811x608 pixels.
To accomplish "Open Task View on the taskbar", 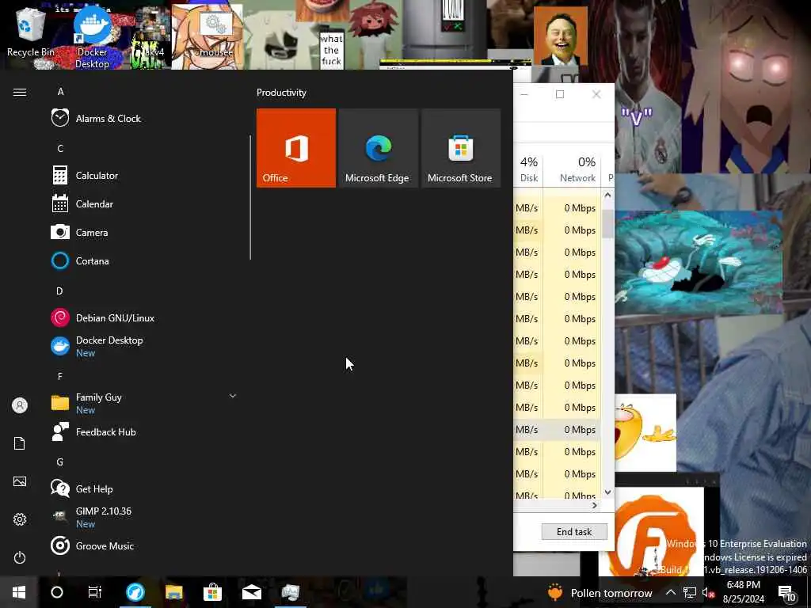I will tap(95, 592).
